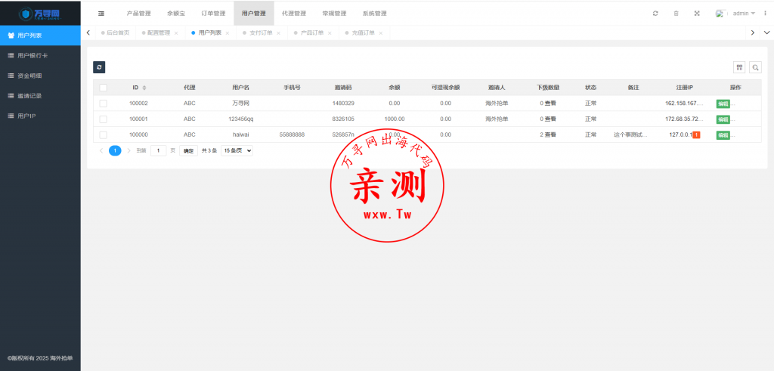The width and height of the screenshot is (774, 371).
Task: Select 用户列表 in the sidebar
Action: click(x=40, y=36)
